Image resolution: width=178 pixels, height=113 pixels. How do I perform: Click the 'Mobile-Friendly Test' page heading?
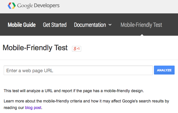click(35, 48)
